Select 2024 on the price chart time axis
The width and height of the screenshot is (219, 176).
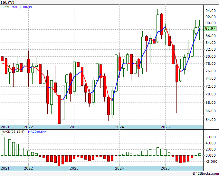point(119,127)
